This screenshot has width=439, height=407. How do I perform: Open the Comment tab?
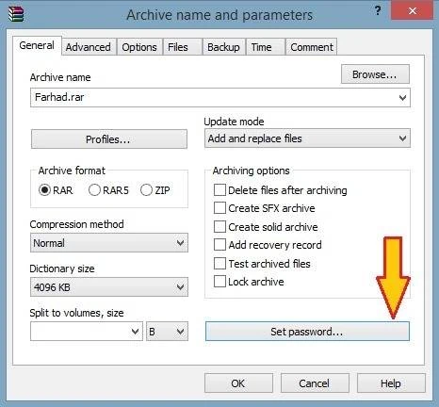[x=312, y=47]
